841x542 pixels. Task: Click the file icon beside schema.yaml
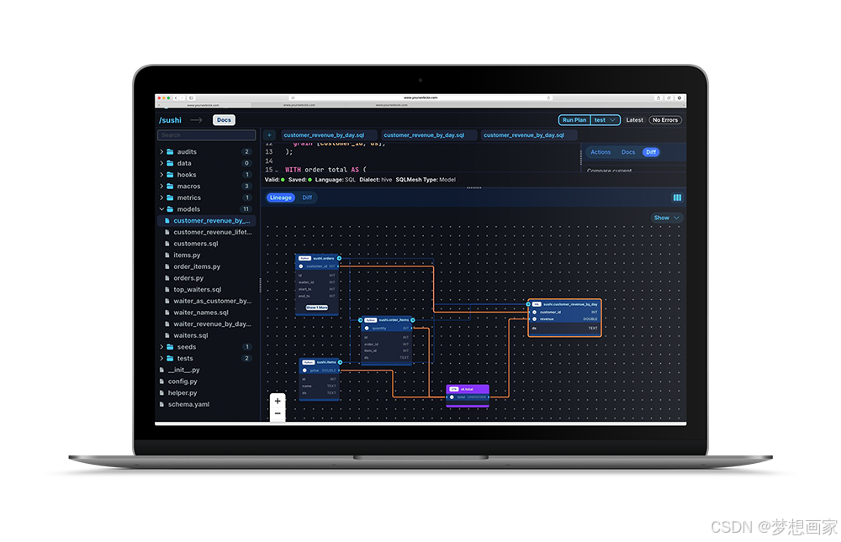click(161, 404)
